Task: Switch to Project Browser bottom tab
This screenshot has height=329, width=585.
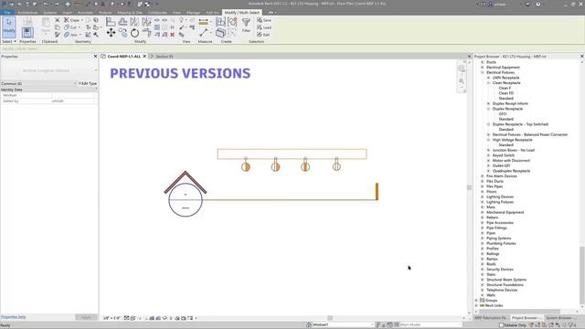Action: (526, 318)
